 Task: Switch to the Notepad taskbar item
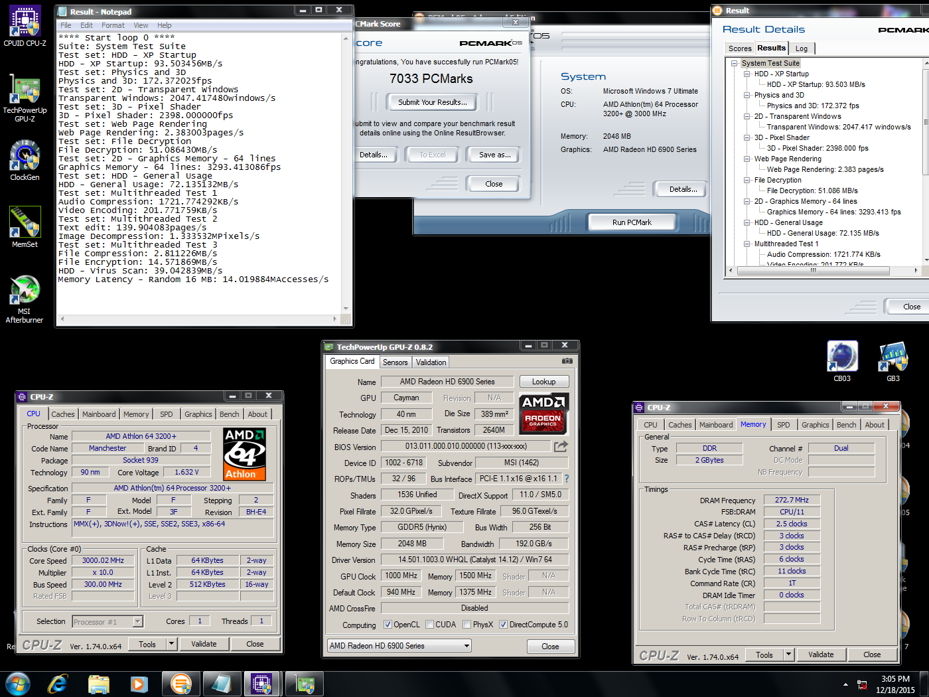tap(221, 683)
